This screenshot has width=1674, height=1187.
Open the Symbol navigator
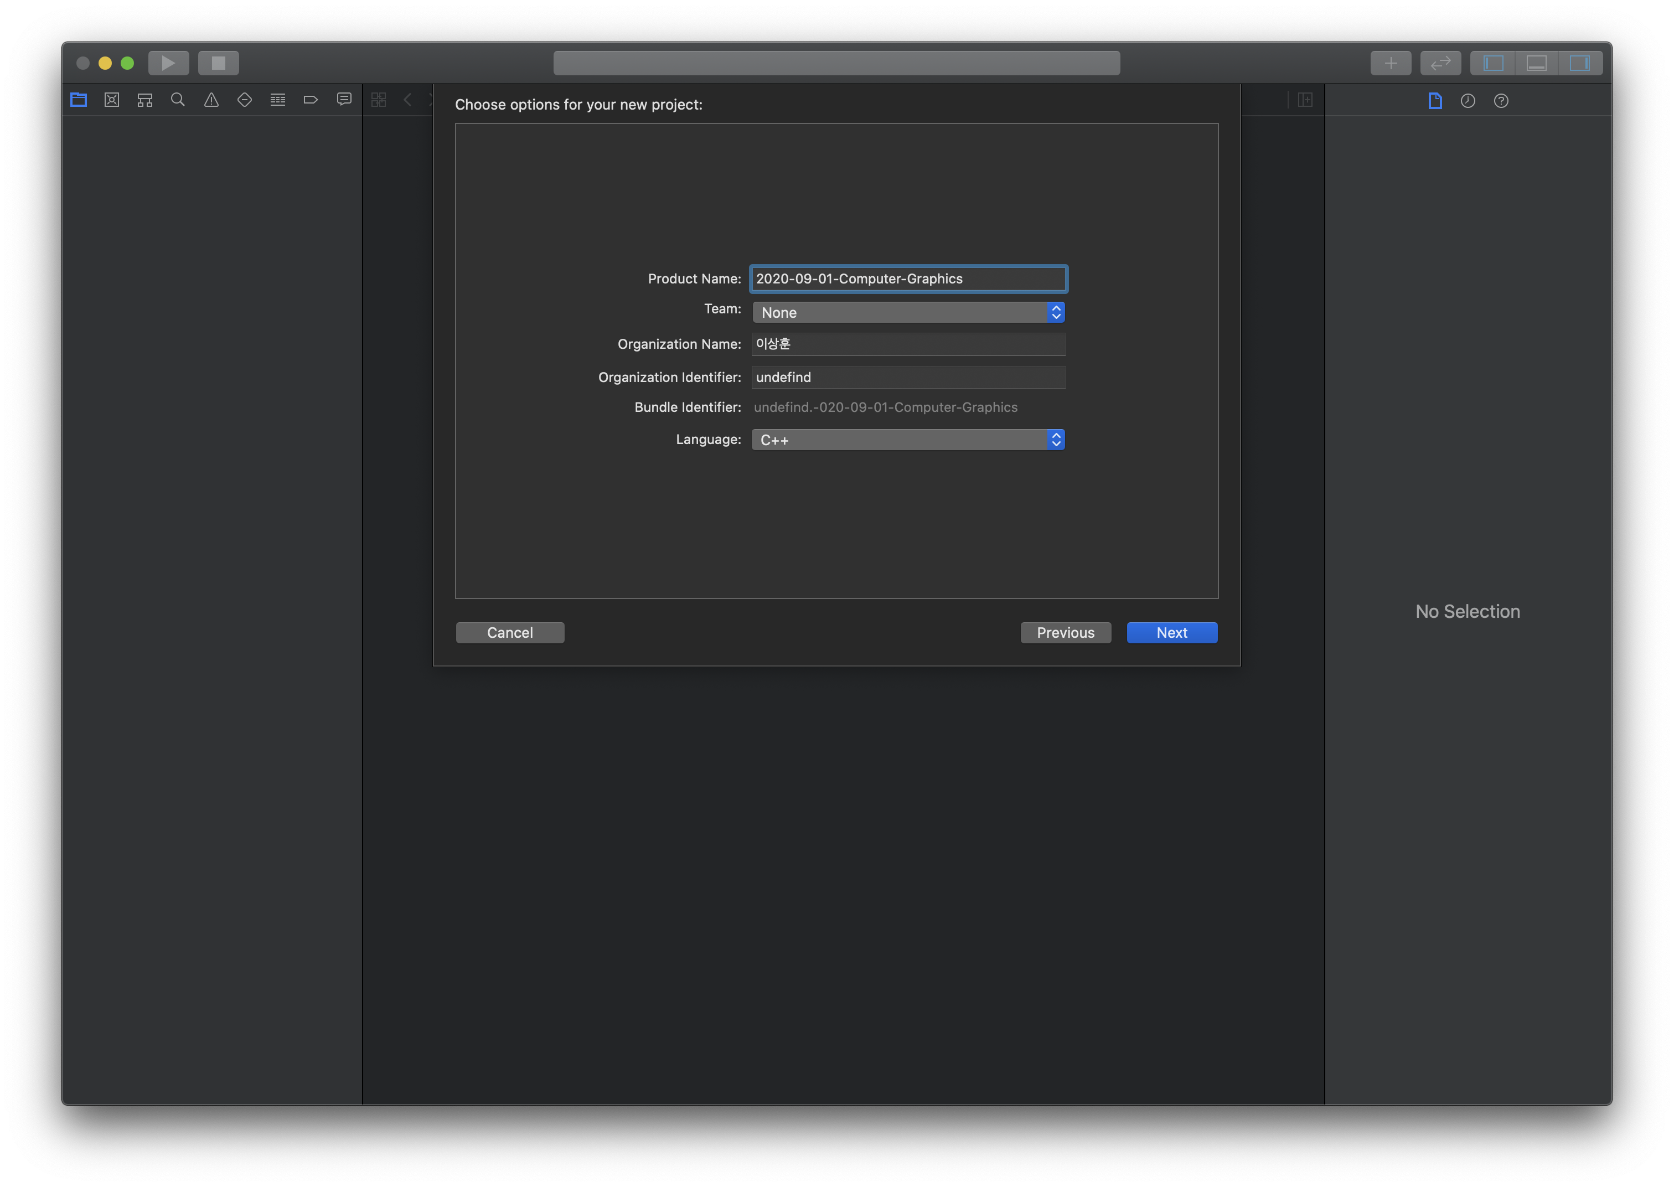[144, 100]
